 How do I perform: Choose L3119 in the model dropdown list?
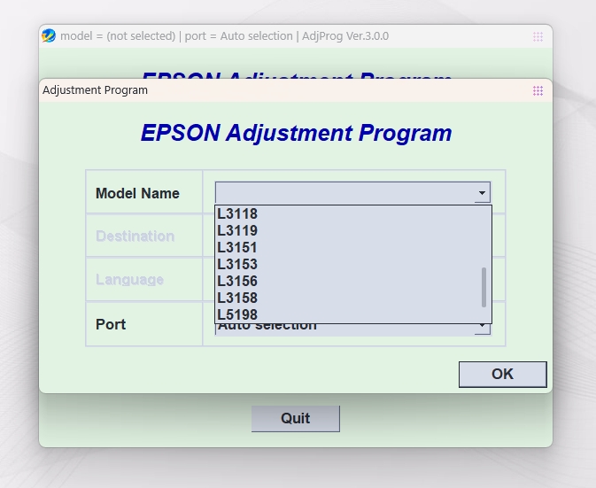pos(353,230)
